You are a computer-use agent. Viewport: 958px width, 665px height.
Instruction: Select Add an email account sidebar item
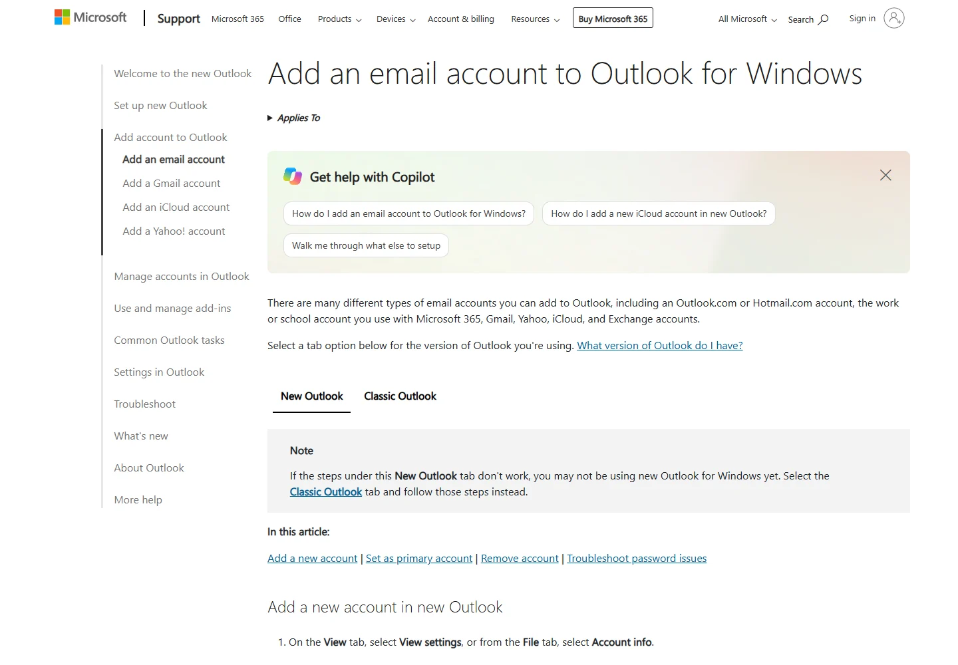tap(174, 160)
